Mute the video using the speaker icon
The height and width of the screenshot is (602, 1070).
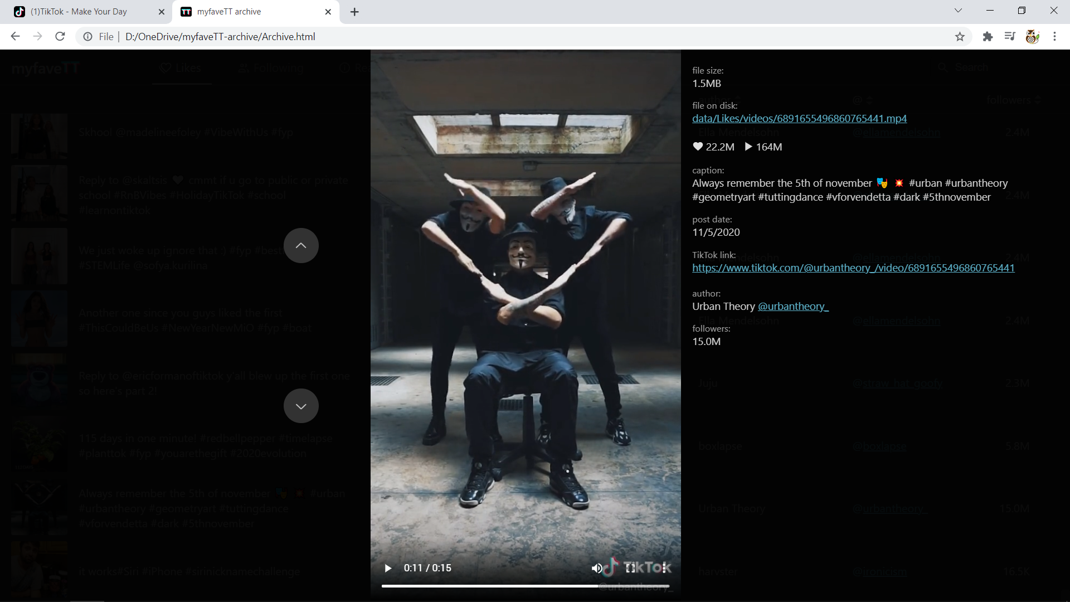596,568
